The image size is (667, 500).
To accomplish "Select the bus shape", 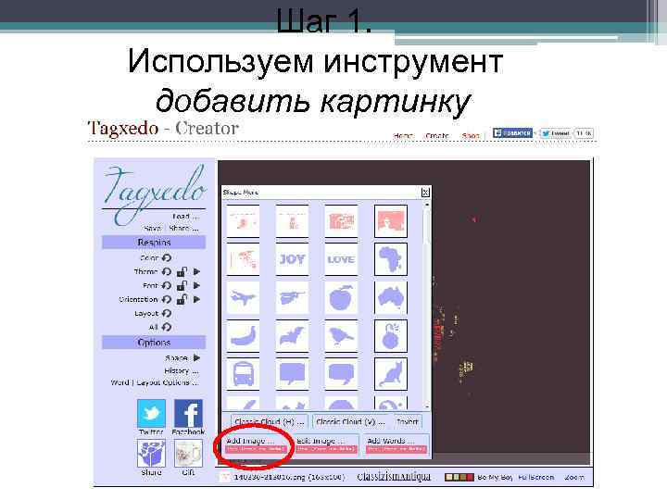I will point(243,374).
